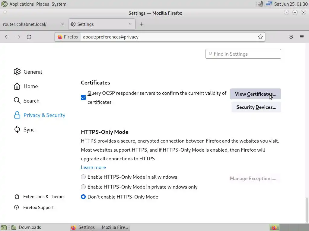Click the distribution logo icon before Applications
This screenshot has width=309, height=231.
click(x=4, y=4)
